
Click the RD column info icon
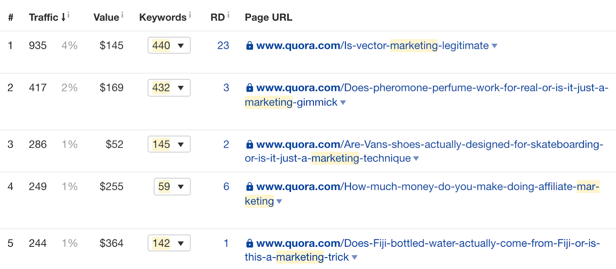[228, 15]
